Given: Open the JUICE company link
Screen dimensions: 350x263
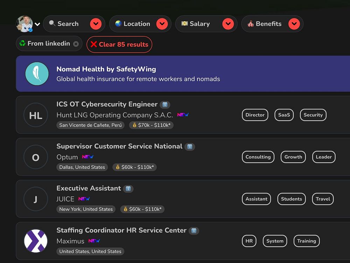Looking at the screenshot, I should [65, 199].
